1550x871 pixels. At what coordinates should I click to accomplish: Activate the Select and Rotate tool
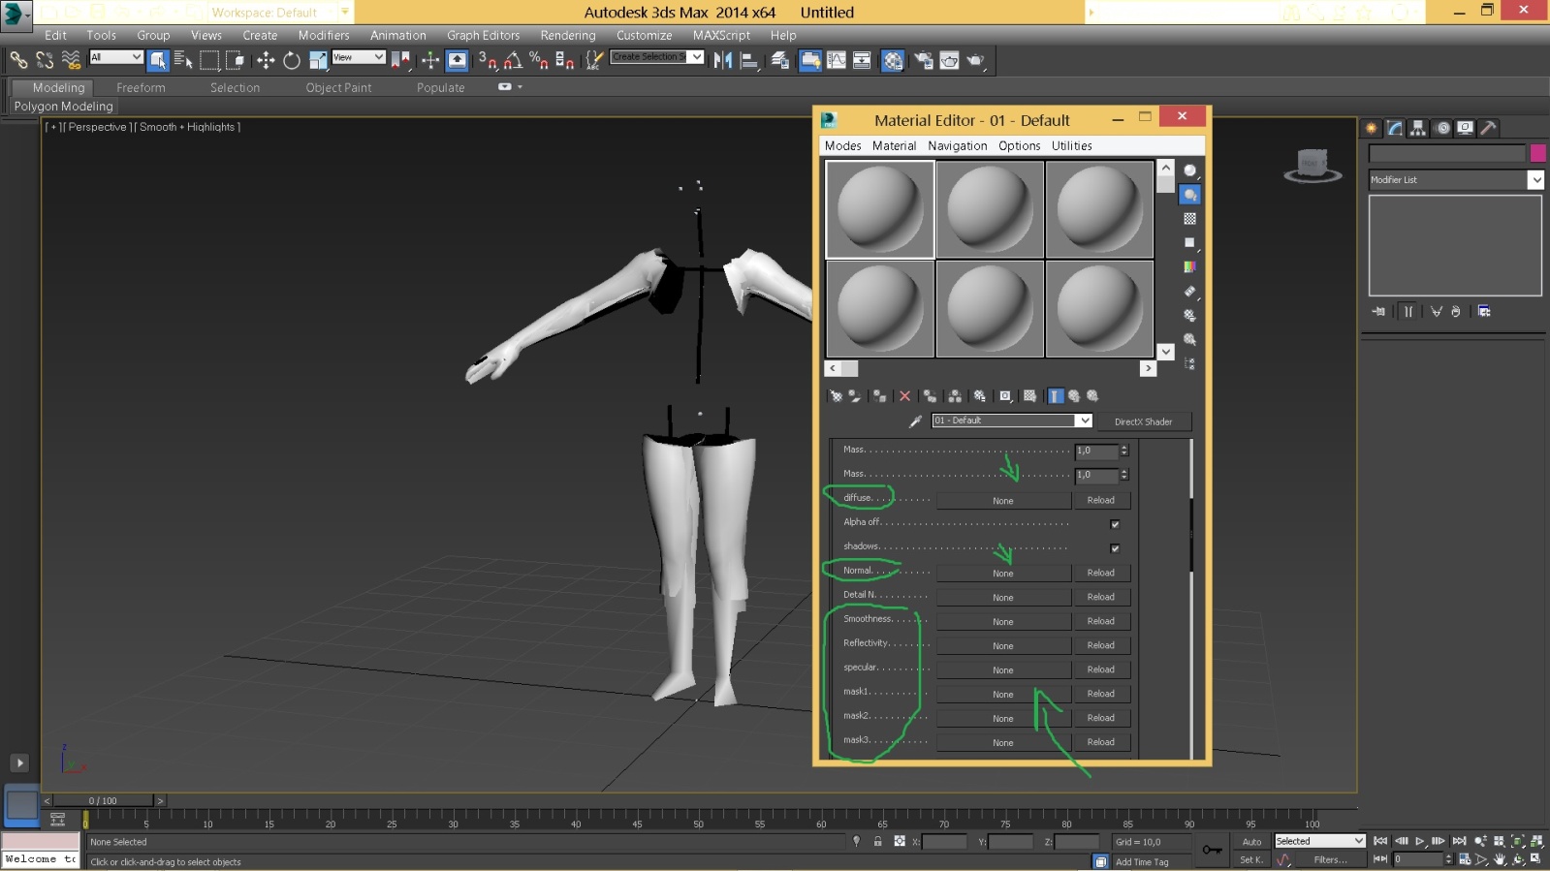(291, 61)
